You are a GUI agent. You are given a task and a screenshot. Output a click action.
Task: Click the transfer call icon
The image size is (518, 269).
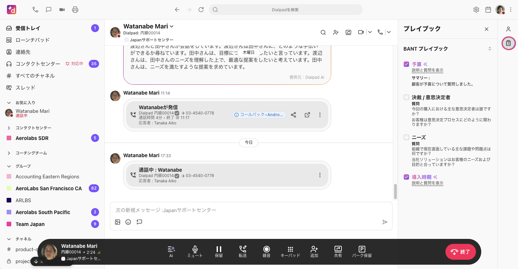point(243,251)
